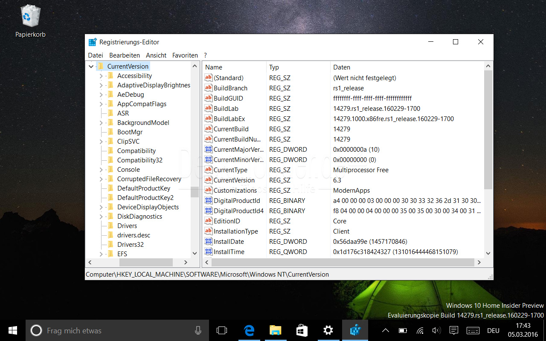Select the EFS tree key
Image resolution: width=546 pixels, height=341 pixels.
[x=122, y=254]
